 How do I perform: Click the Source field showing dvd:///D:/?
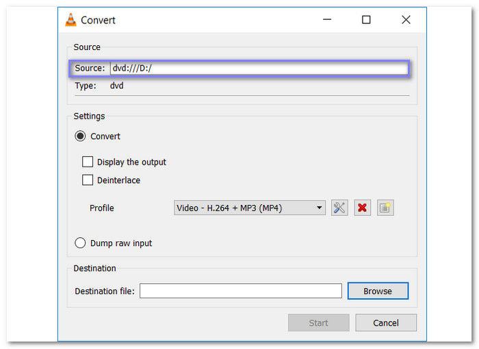coord(259,68)
